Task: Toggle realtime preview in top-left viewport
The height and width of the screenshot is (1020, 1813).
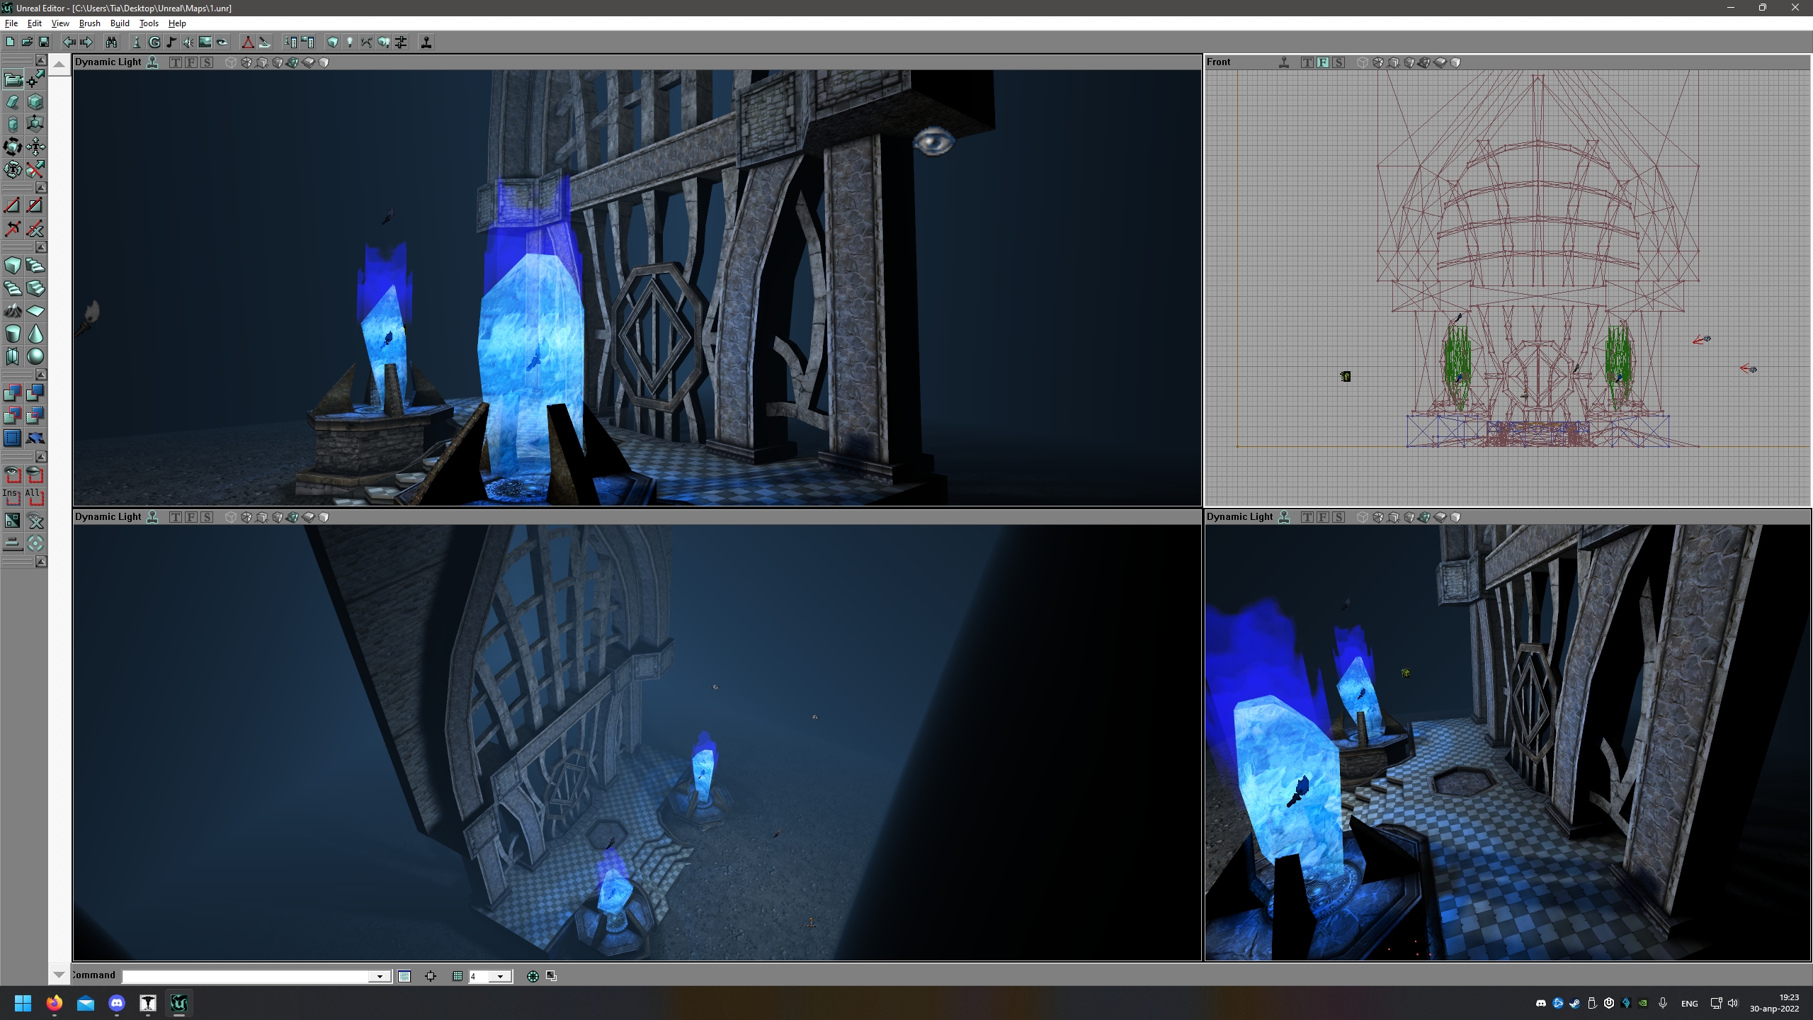Action: pyautogui.click(x=152, y=62)
